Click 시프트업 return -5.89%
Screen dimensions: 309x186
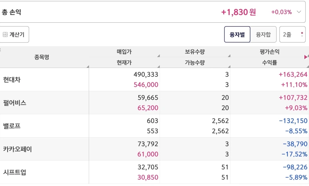click(296, 177)
